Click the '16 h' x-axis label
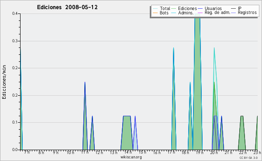This screenshot has width=262, height=161. [157, 152]
